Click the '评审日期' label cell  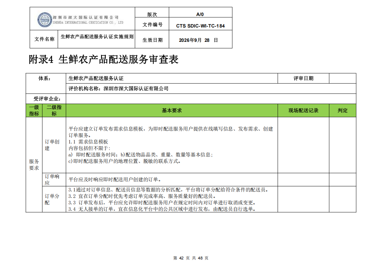click(x=303, y=79)
